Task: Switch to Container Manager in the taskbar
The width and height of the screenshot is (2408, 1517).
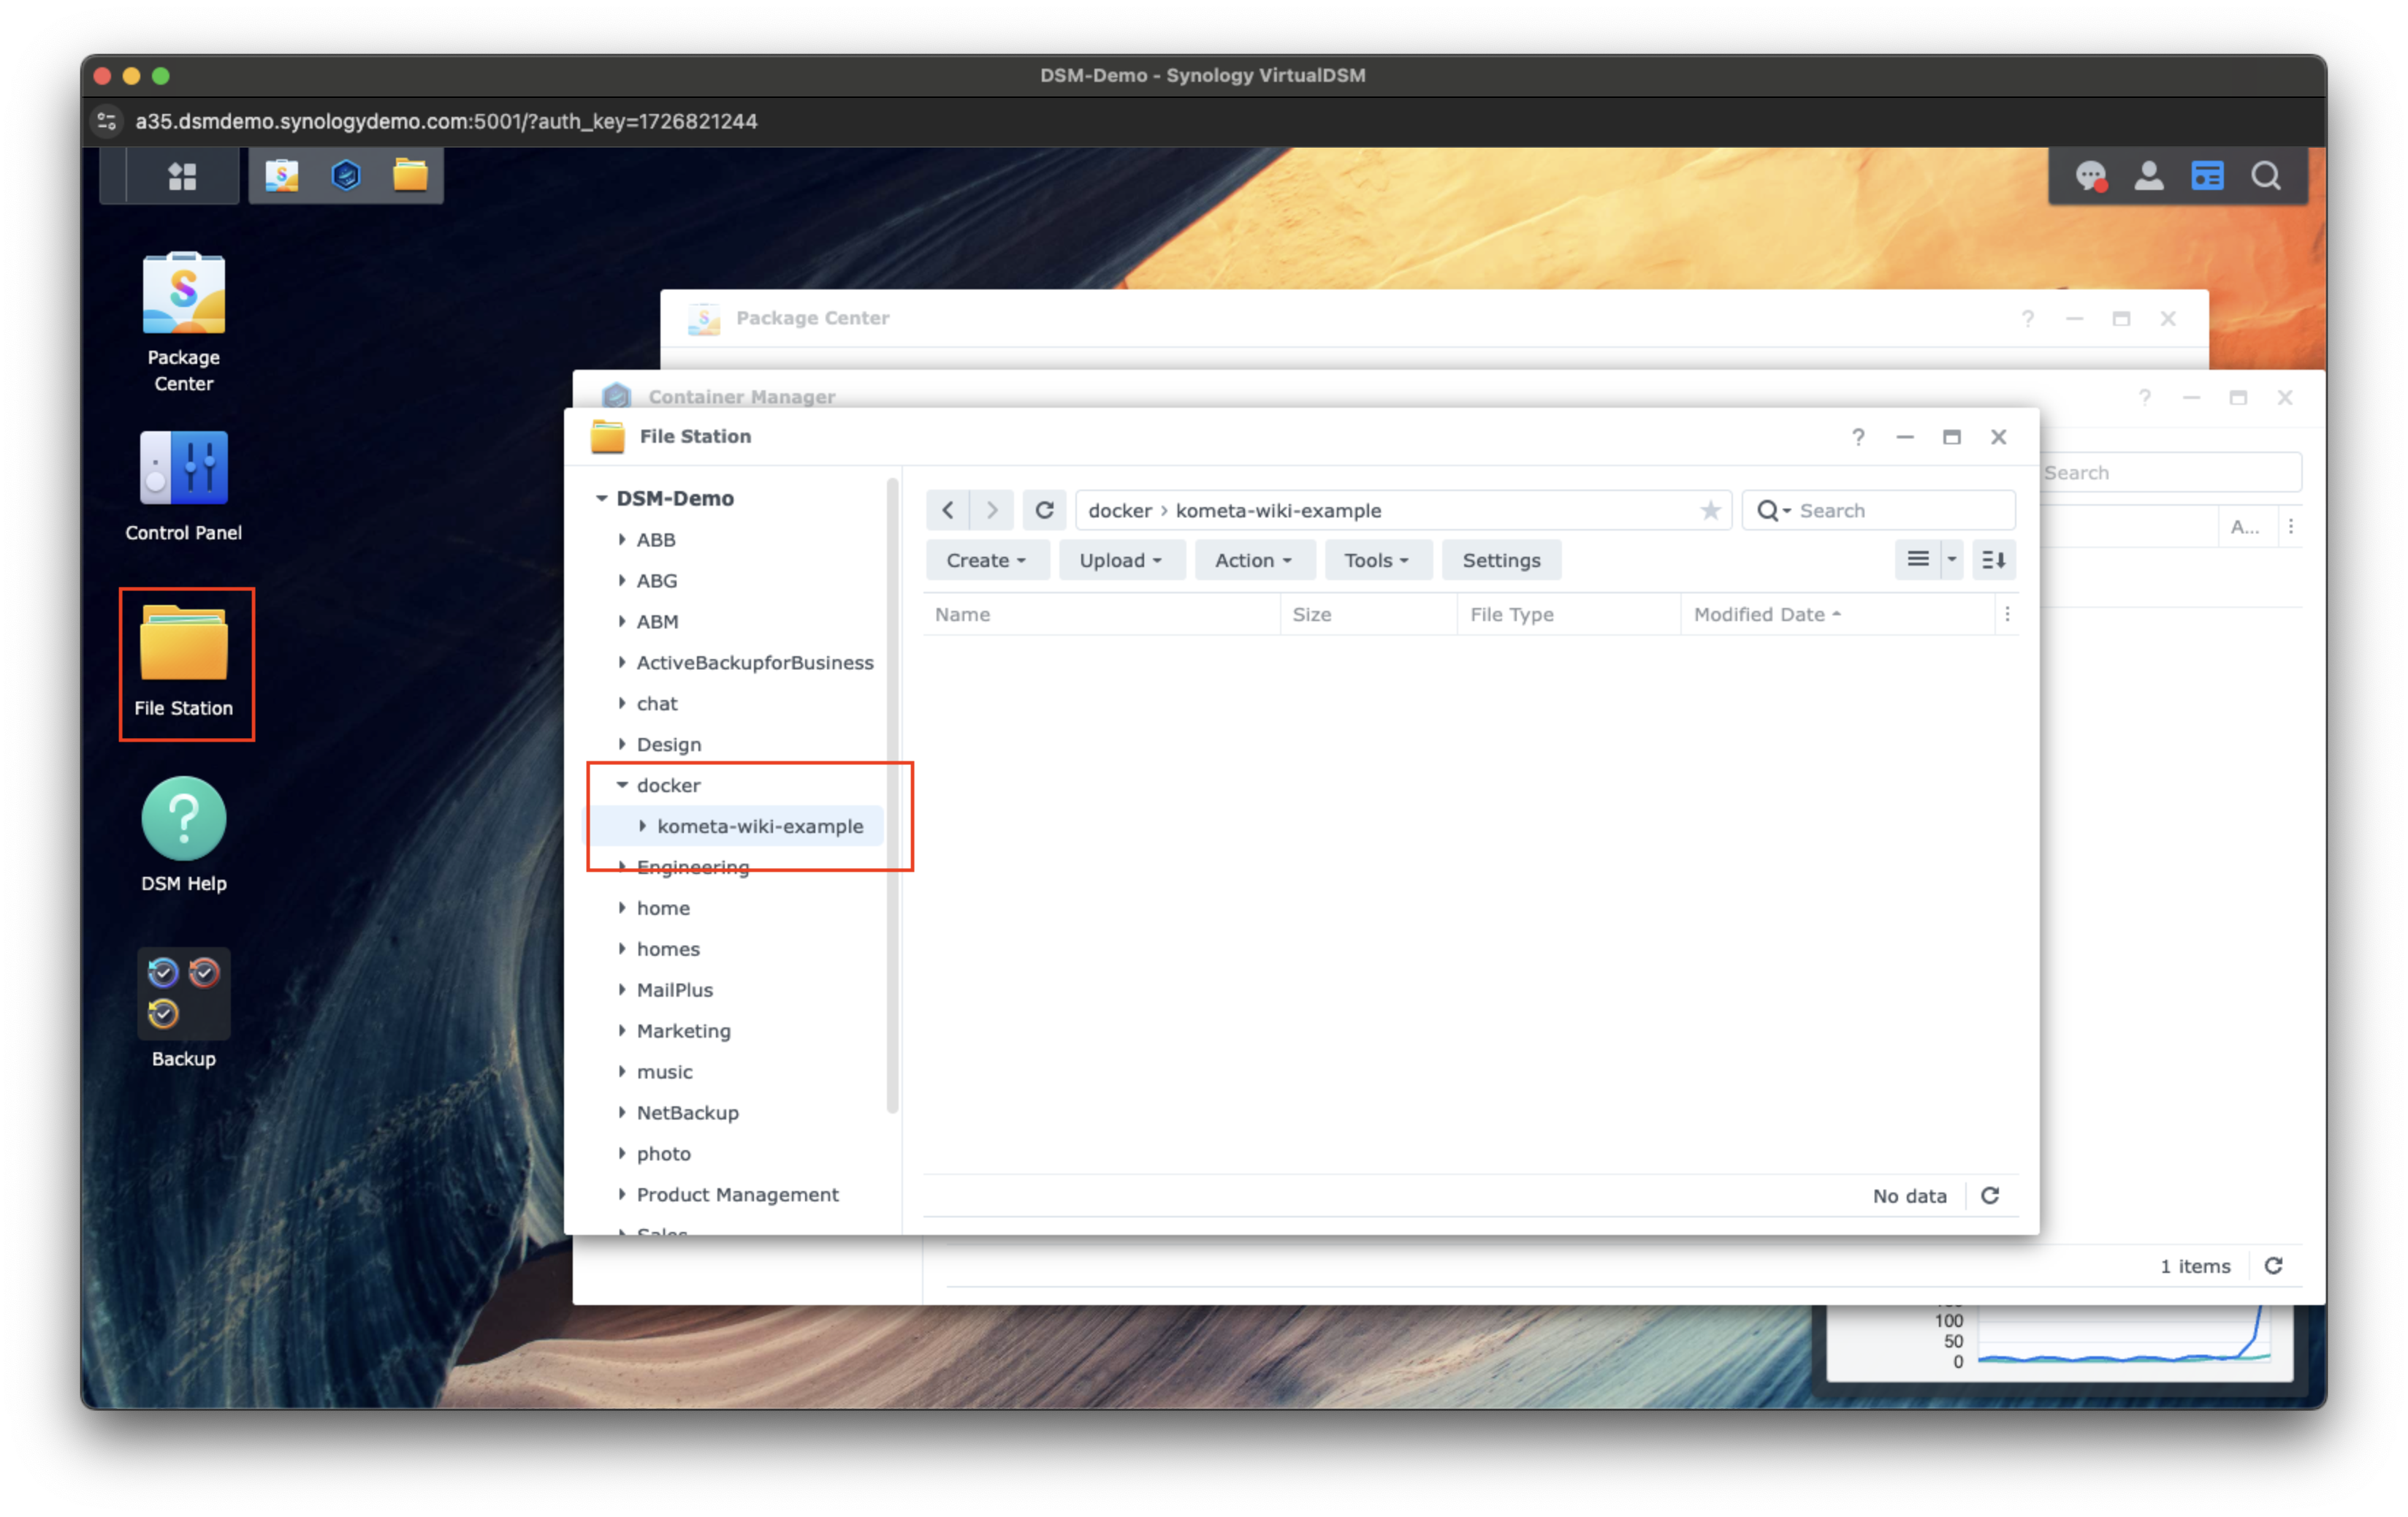Action: coord(346,176)
